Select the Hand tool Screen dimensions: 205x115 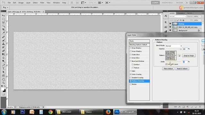point(4,80)
